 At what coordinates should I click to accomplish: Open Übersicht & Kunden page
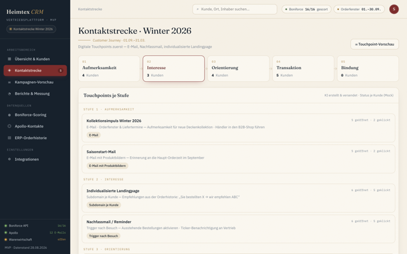point(35,59)
